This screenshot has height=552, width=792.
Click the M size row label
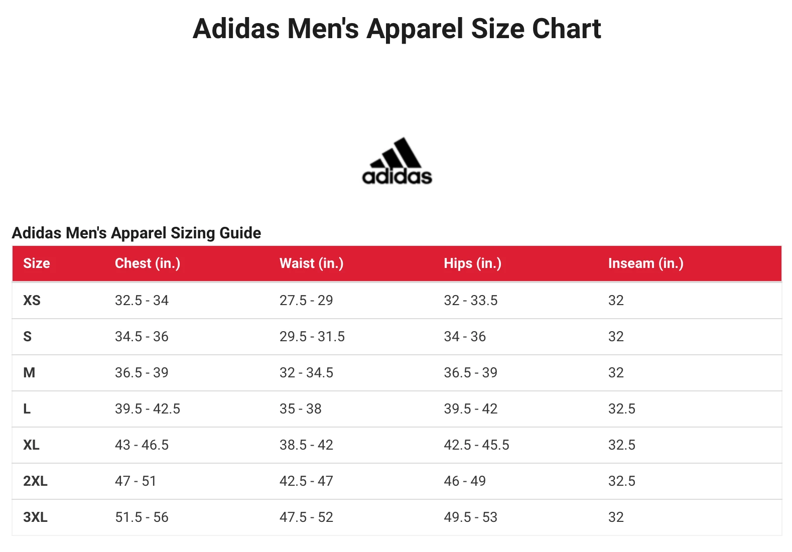(29, 373)
